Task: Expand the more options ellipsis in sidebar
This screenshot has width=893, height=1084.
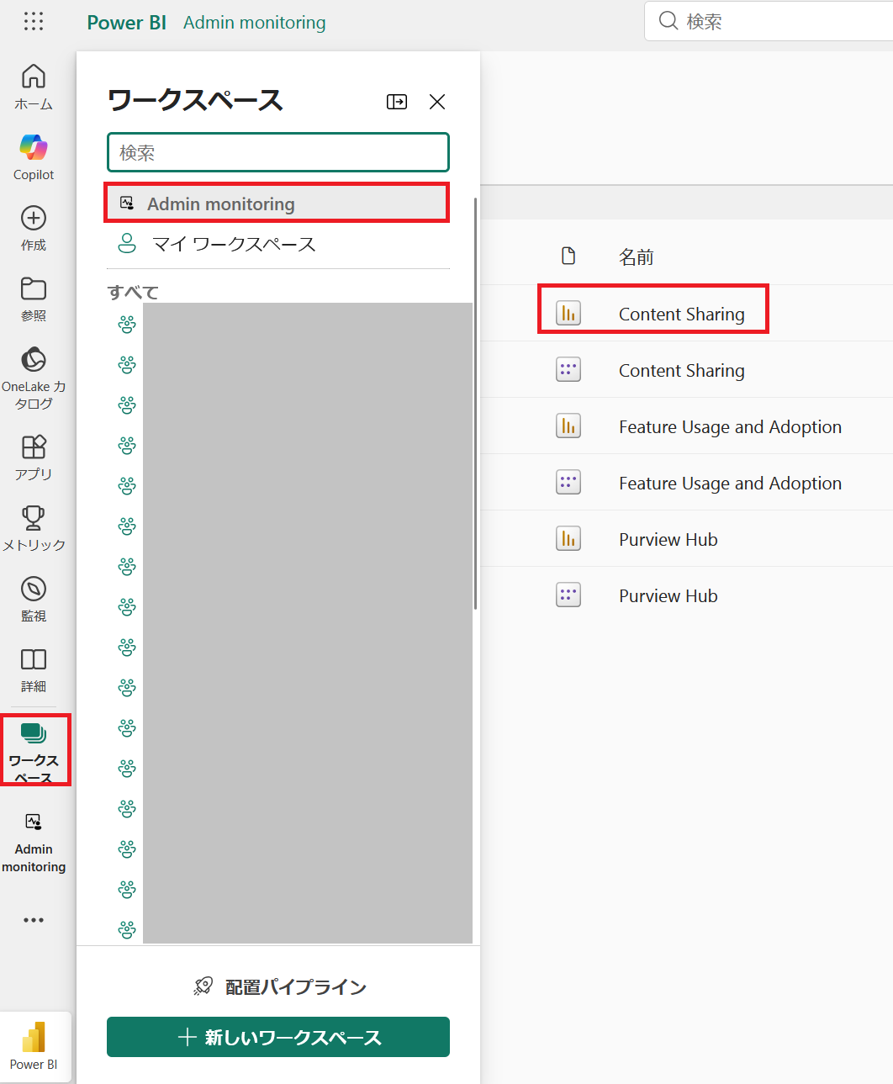Action: [x=34, y=920]
